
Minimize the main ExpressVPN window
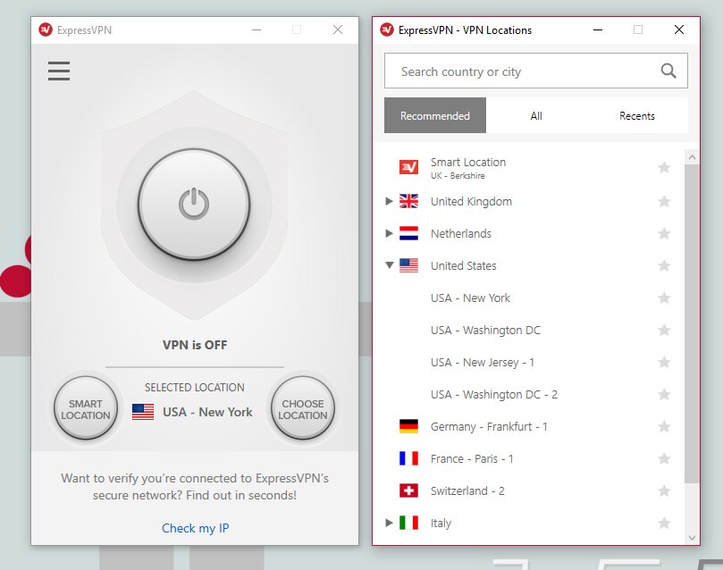pyautogui.click(x=256, y=30)
